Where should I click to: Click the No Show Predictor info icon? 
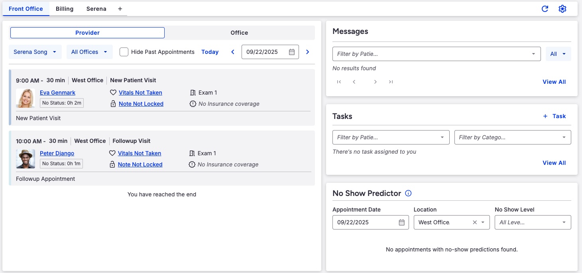408,193
